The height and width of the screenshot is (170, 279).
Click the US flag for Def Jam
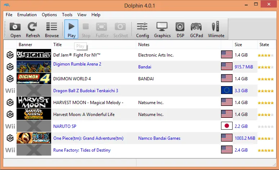point(227,54)
